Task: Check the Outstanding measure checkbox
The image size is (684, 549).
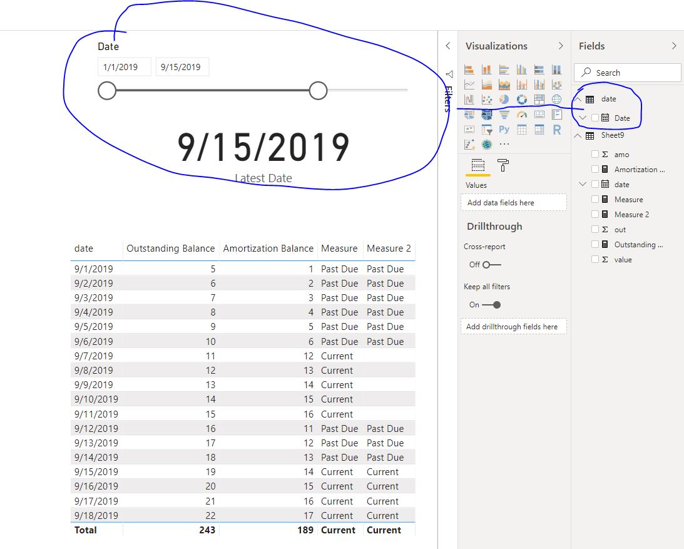Action: click(x=595, y=244)
